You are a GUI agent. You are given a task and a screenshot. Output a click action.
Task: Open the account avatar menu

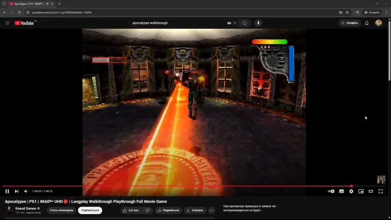[x=378, y=23]
